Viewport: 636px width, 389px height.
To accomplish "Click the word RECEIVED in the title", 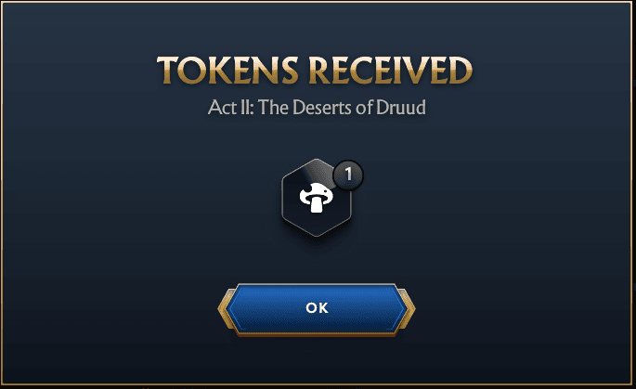I will (391, 71).
